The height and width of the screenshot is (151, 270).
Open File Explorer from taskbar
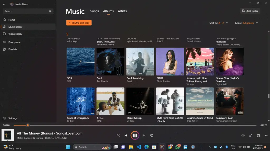click(131, 147)
